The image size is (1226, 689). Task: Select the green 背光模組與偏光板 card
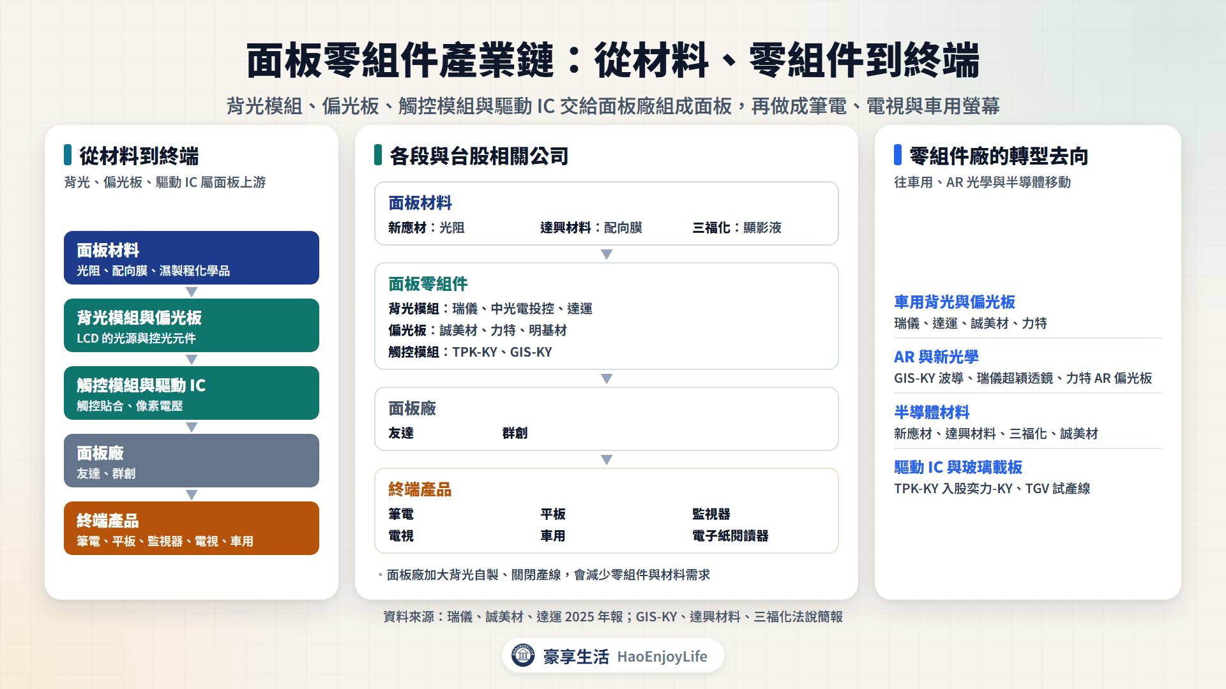pyautogui.click(x=192, y=325)
